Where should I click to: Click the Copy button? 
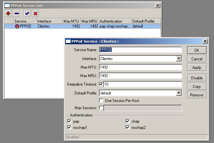197,87
